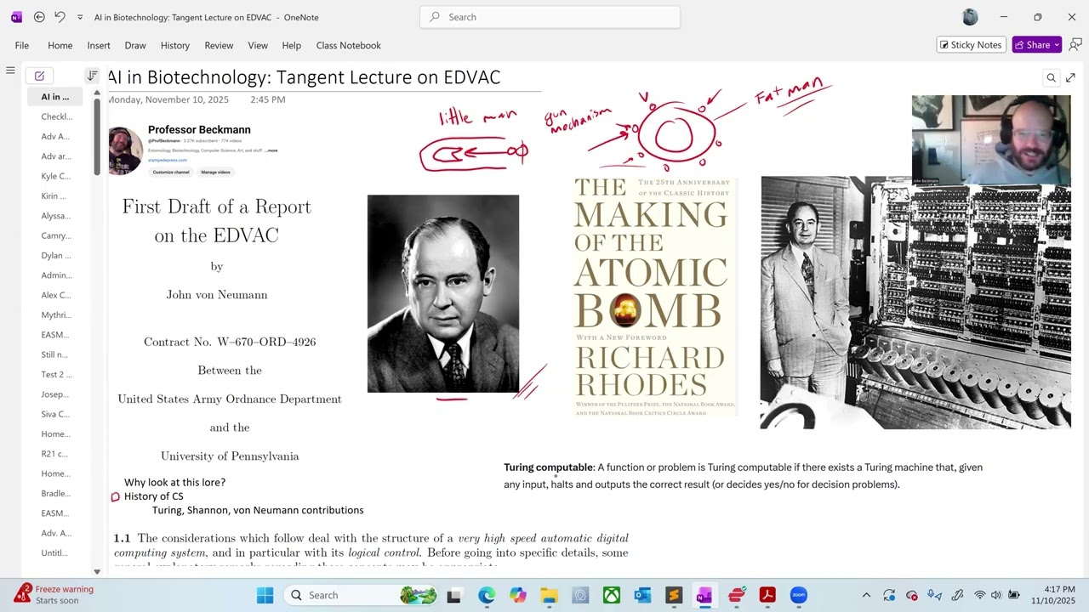The width and height of the screenshot is (1089, 612).
Task: Switch to the Insert ribbon tab
Action: click(99, 45)
